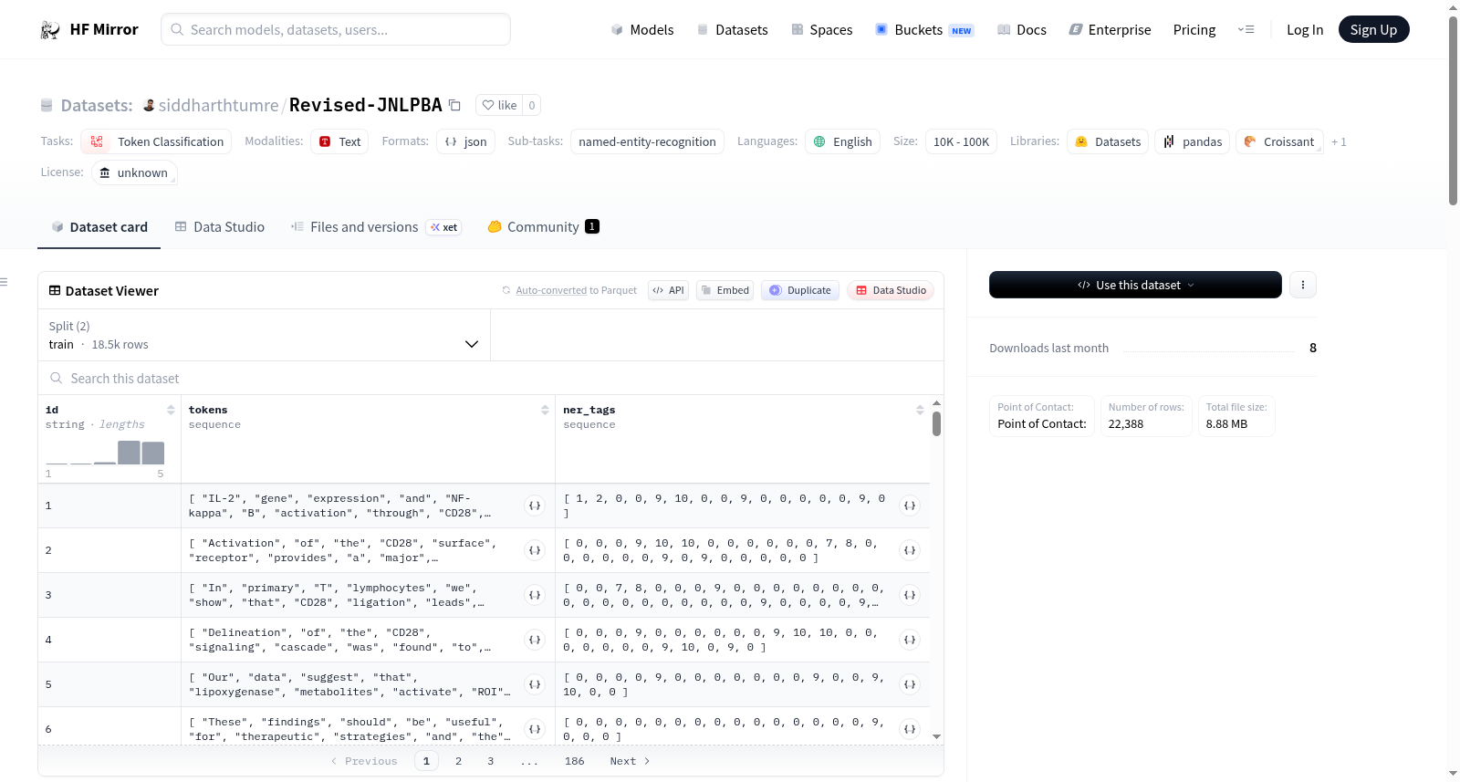
Task: Expand JSON view of tokens in row 6
Action: pos(535,729)
